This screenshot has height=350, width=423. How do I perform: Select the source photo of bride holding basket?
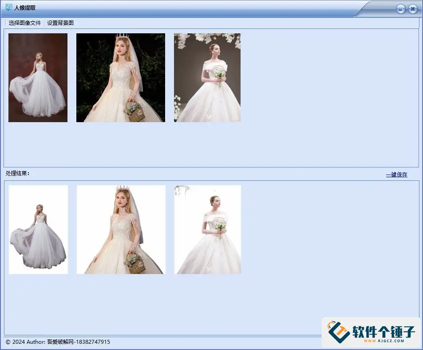[121, 78]
